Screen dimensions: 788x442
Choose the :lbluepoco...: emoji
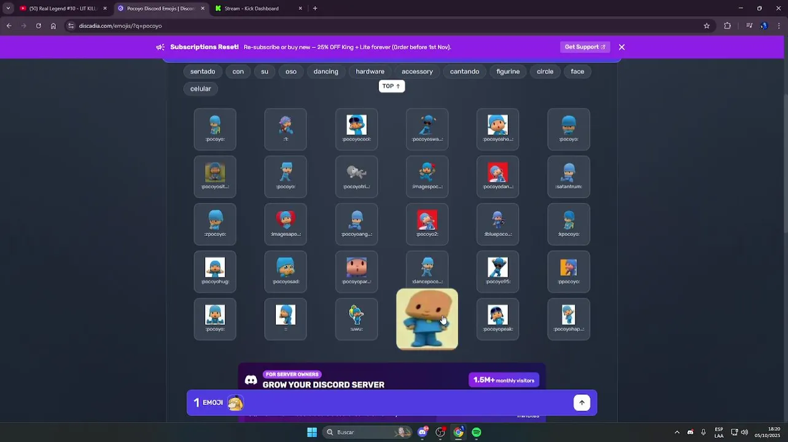tap(497, 224)
